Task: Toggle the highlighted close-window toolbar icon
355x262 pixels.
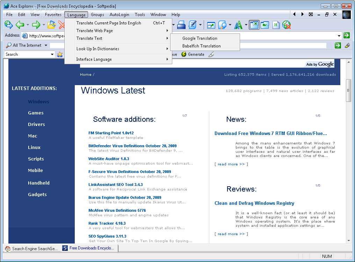Action: tap(254, 25)
